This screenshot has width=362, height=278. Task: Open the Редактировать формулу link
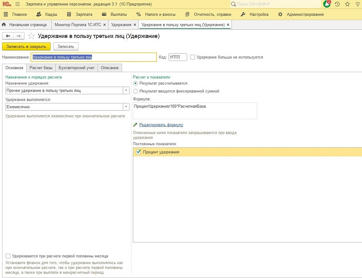click(x=161, y=125)
